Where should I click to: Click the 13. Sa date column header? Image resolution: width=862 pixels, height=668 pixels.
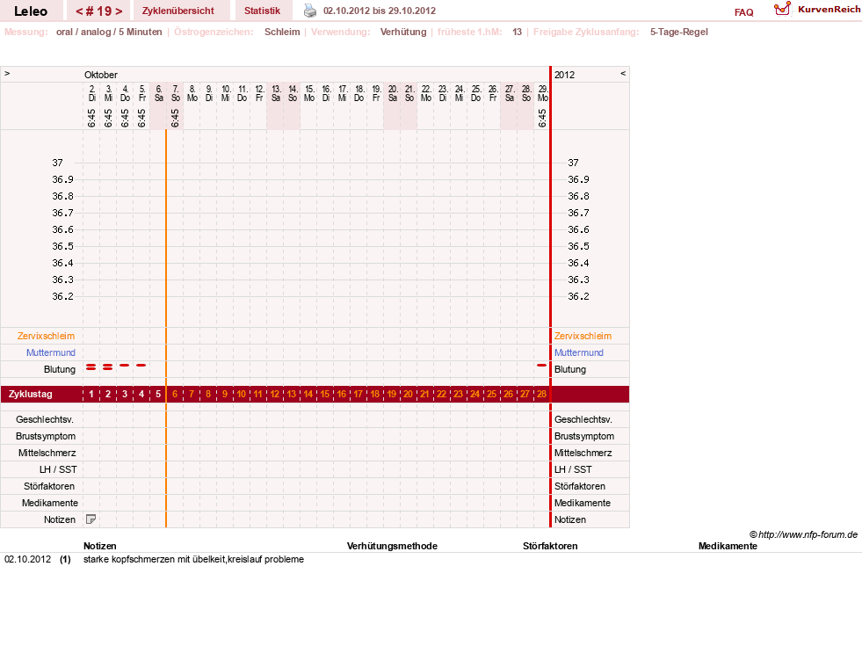(275, 93)
